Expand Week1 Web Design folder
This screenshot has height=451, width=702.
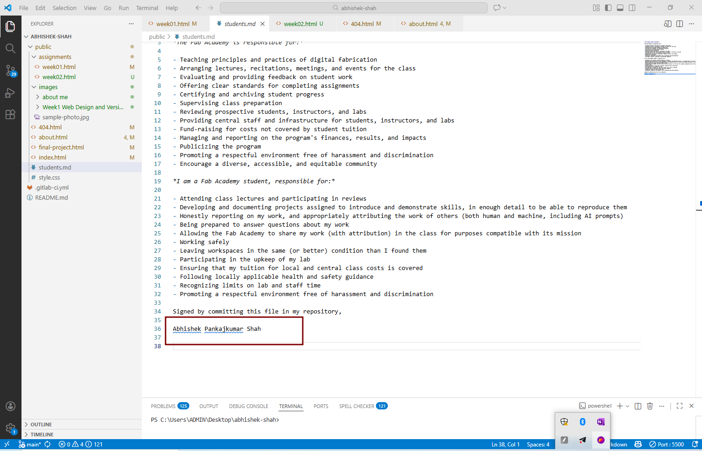(x=81, y=107)
